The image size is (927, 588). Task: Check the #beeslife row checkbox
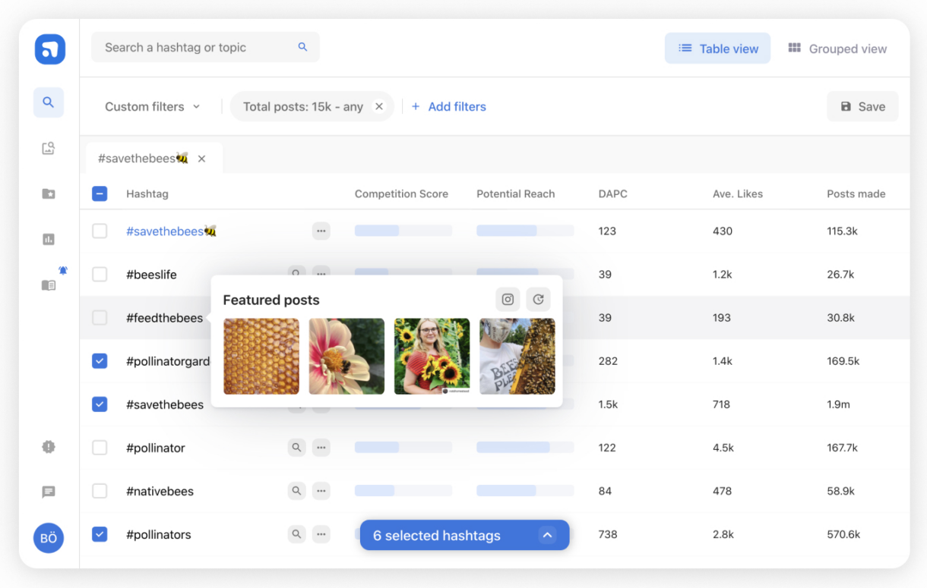point(100,274)
